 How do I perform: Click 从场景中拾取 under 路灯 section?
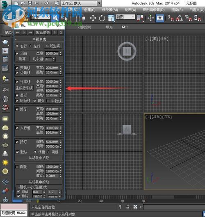[39, 158]
